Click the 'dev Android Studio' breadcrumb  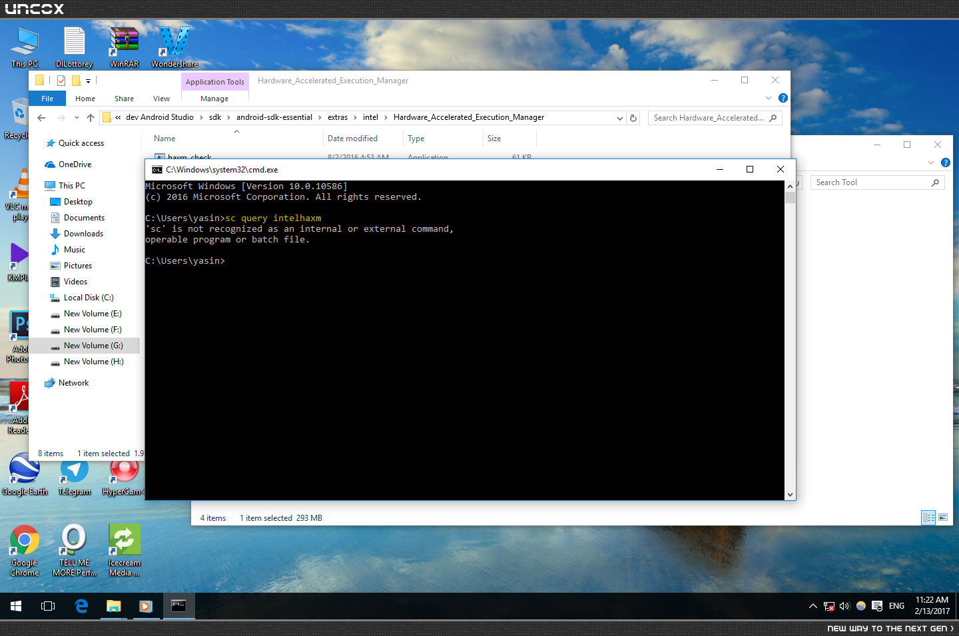pos(160,117)
